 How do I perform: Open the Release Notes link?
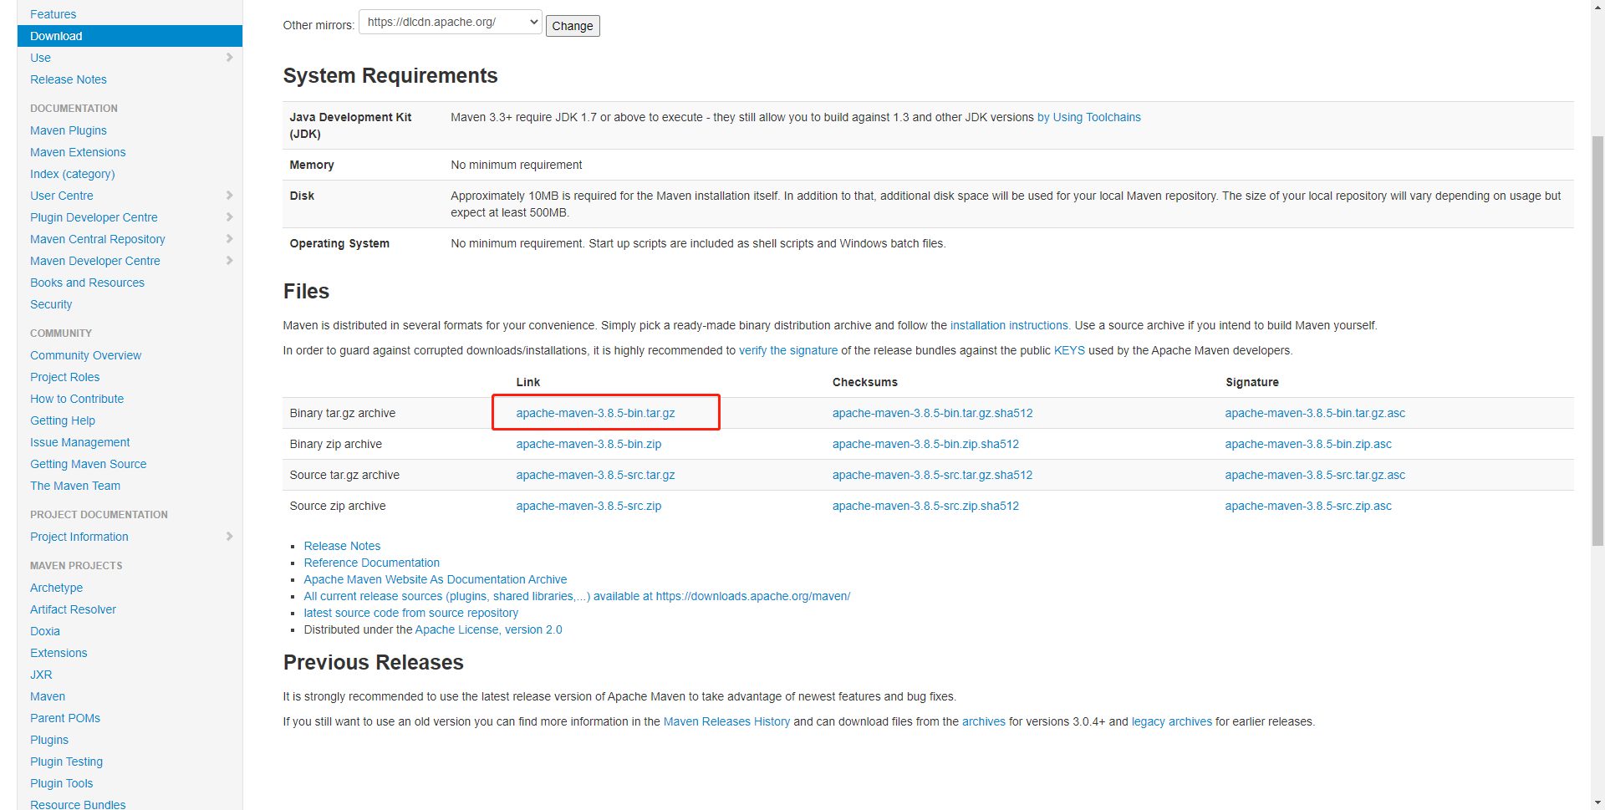tap(342, 546)
